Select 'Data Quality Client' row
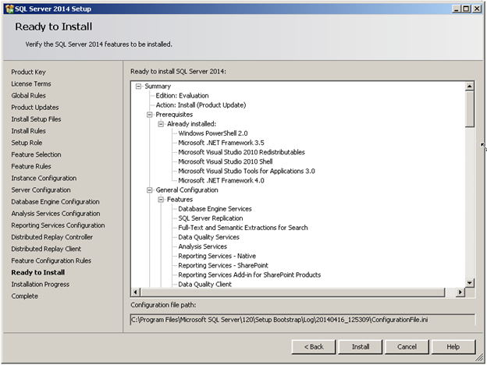 click(x=204, y=285)
